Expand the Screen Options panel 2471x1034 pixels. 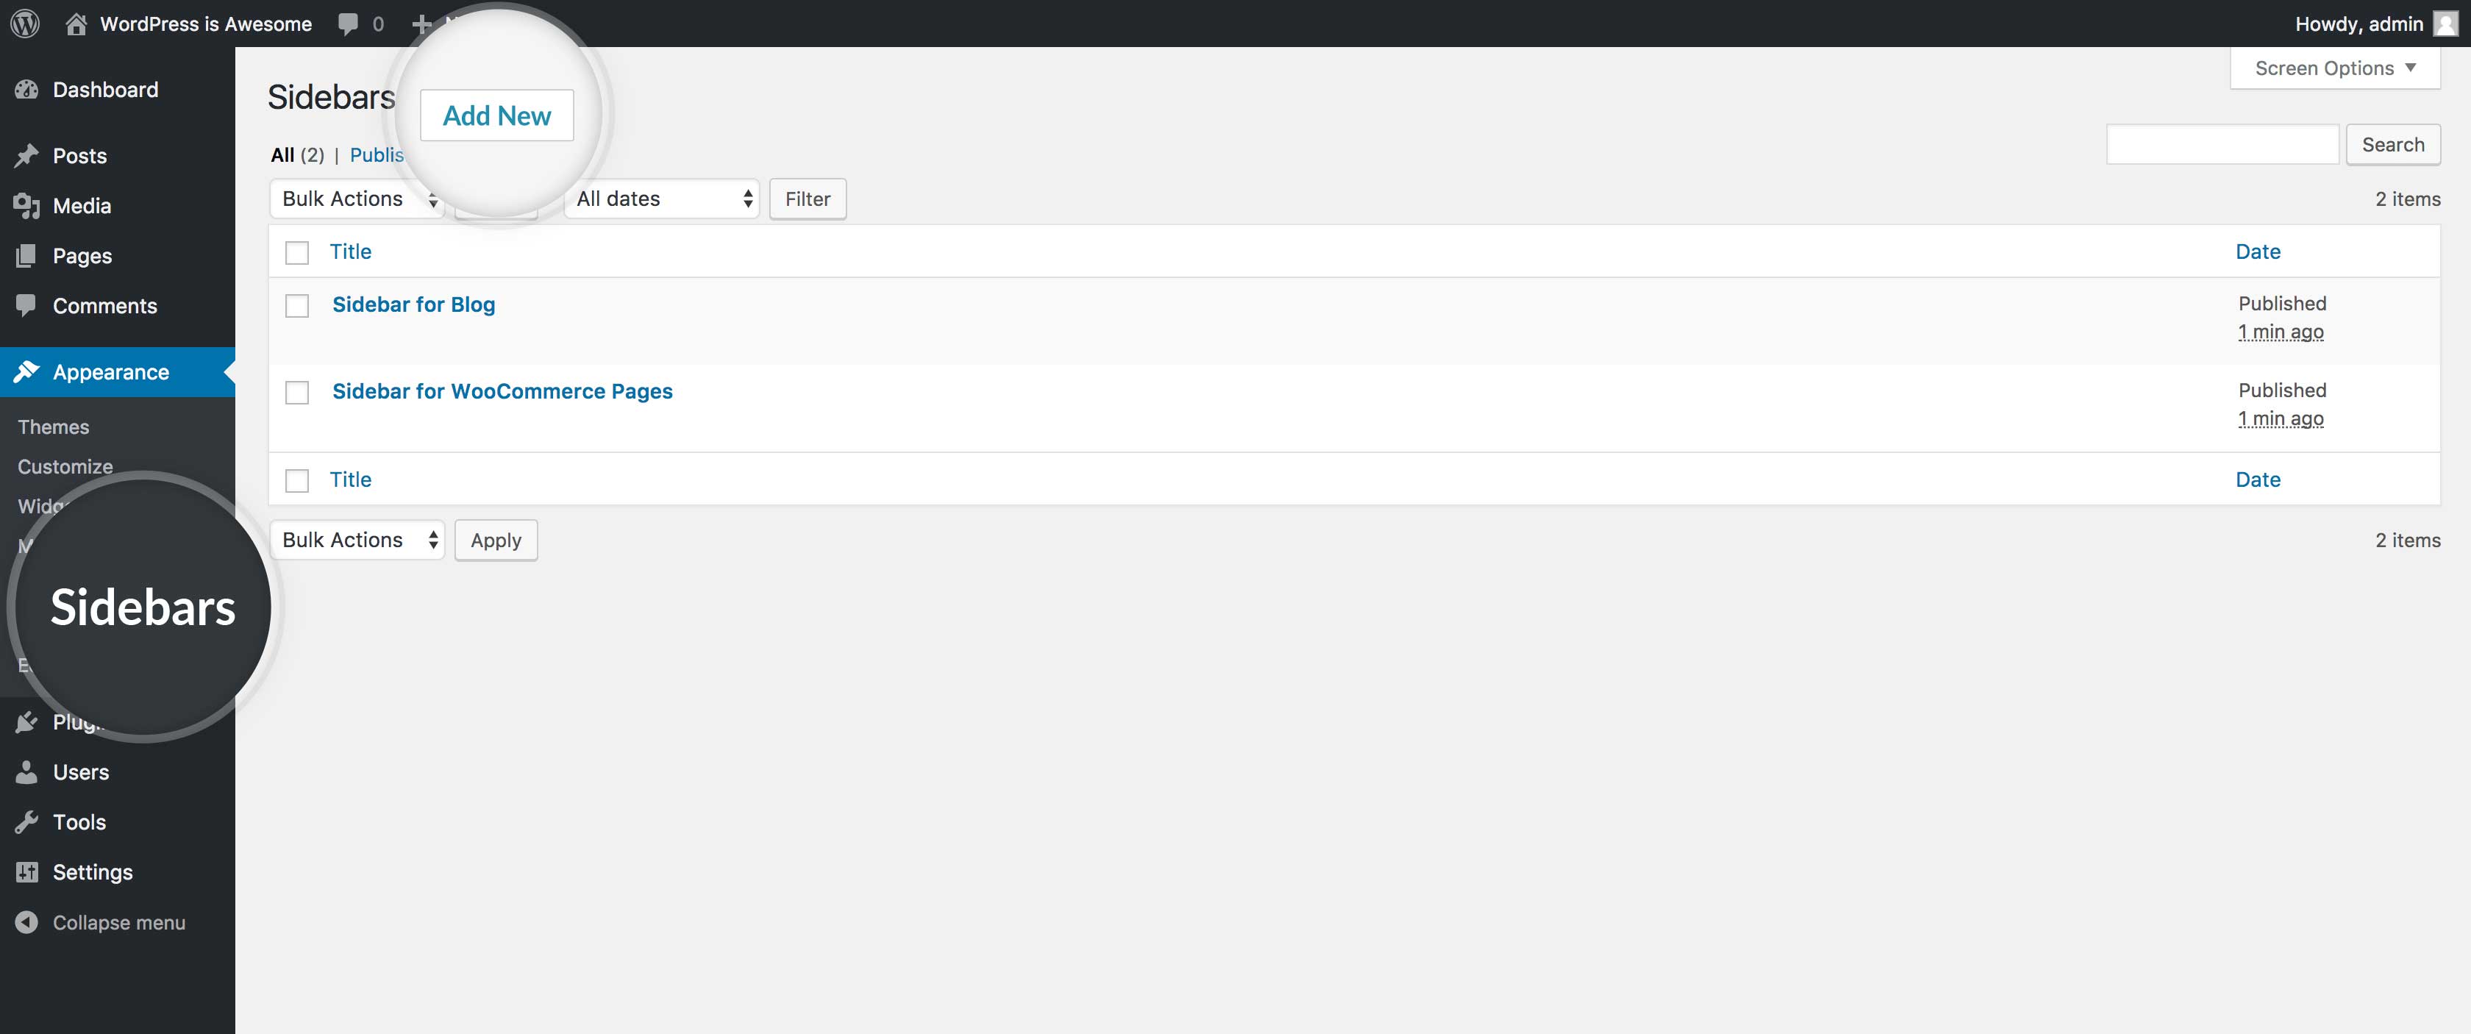click(x=2333, y=68)
